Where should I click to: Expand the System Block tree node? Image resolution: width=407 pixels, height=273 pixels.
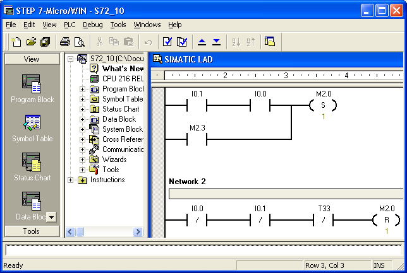click(82, 129)
